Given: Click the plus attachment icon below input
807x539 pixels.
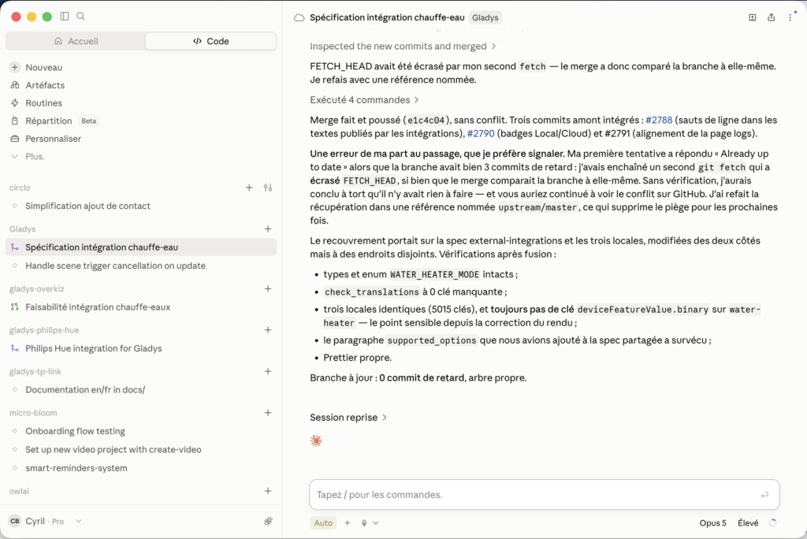Looking at the screenshot, I should point(348,523).
